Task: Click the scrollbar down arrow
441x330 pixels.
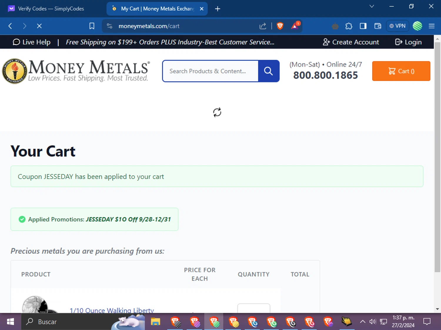Action: point(437,309)
